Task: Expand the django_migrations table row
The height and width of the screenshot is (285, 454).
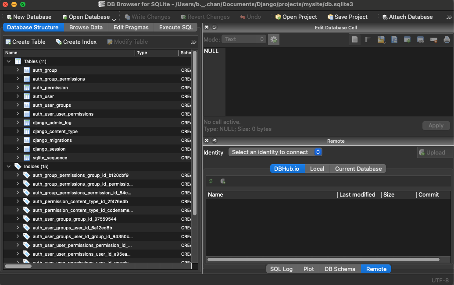Action: click(18, 140)
